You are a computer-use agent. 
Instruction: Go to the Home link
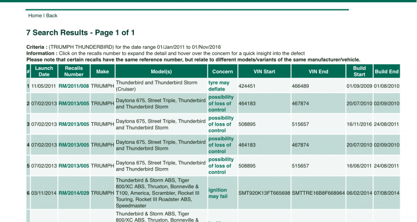coord(35,16)
